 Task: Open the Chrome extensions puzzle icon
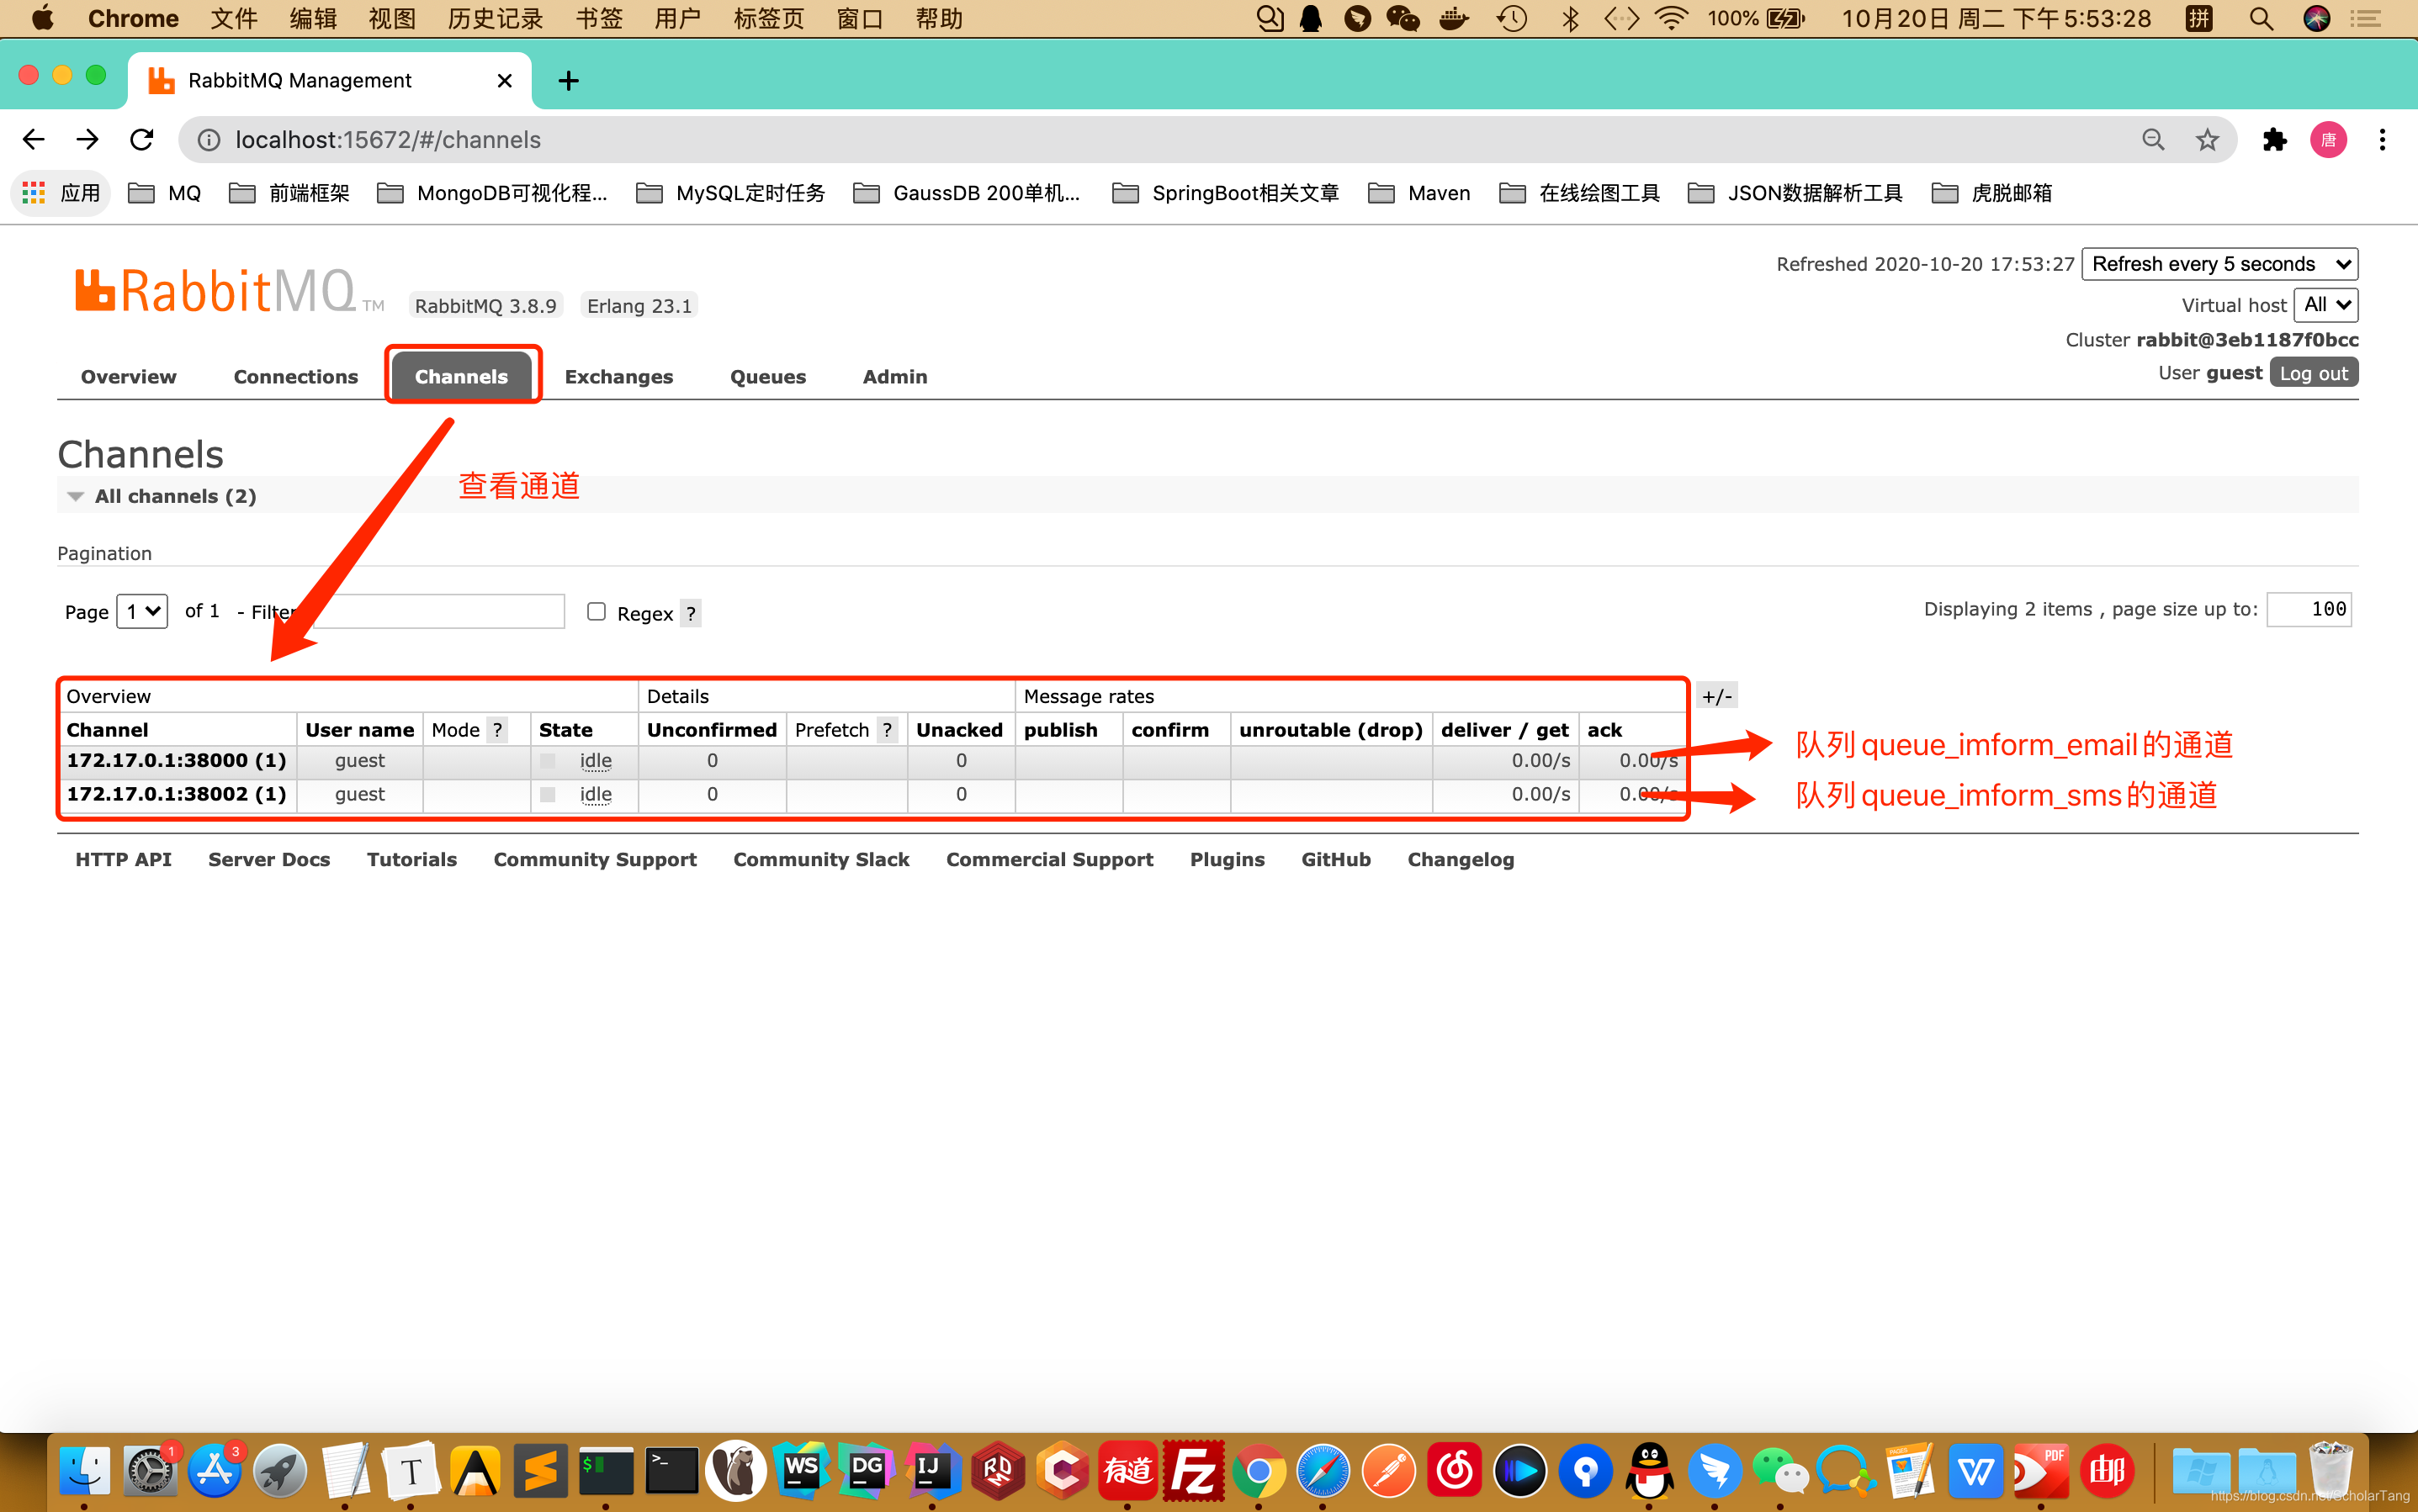click(x=2275, y=140)
